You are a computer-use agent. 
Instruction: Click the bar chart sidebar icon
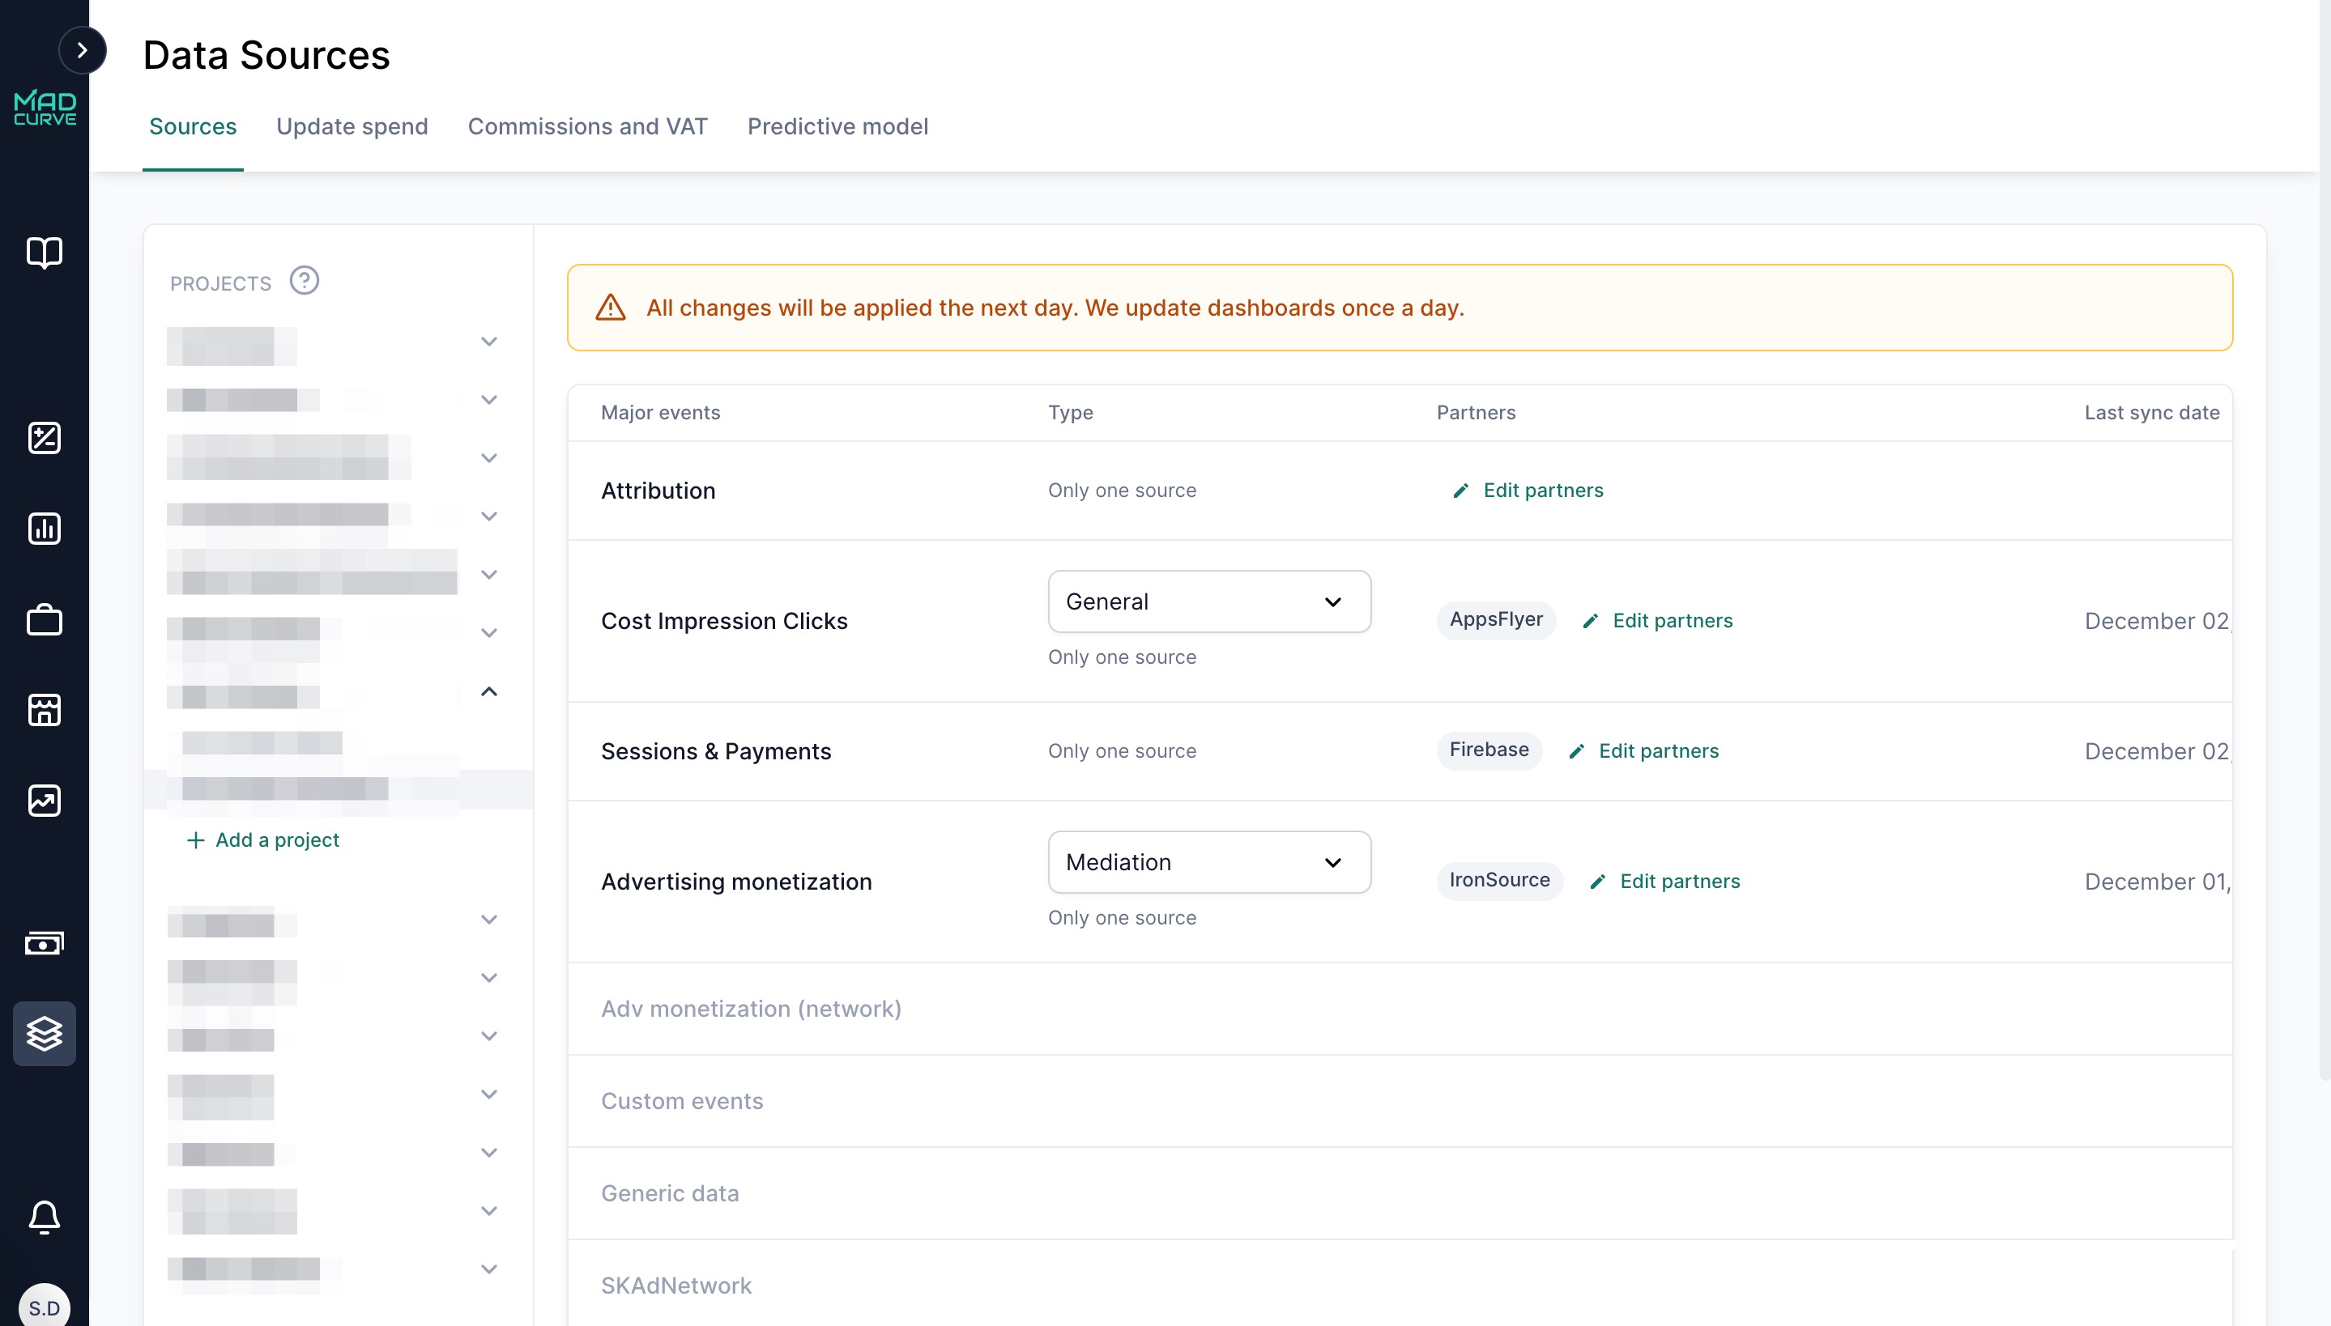click(44, 528)
